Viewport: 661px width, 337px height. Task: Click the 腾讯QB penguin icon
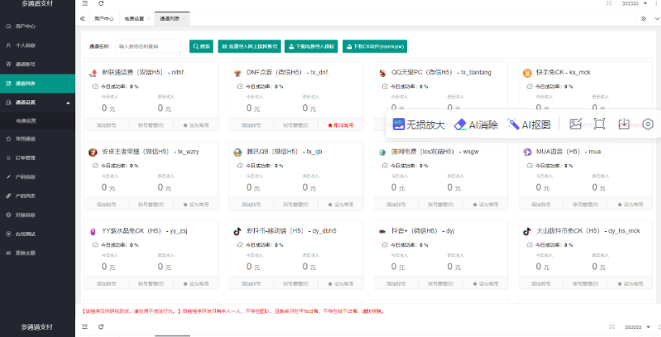coord(238,152)
